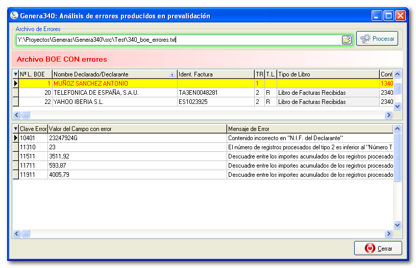Click error grid vertical scrollbar down arrow
The image size is (416, 268).
point(397,225)
